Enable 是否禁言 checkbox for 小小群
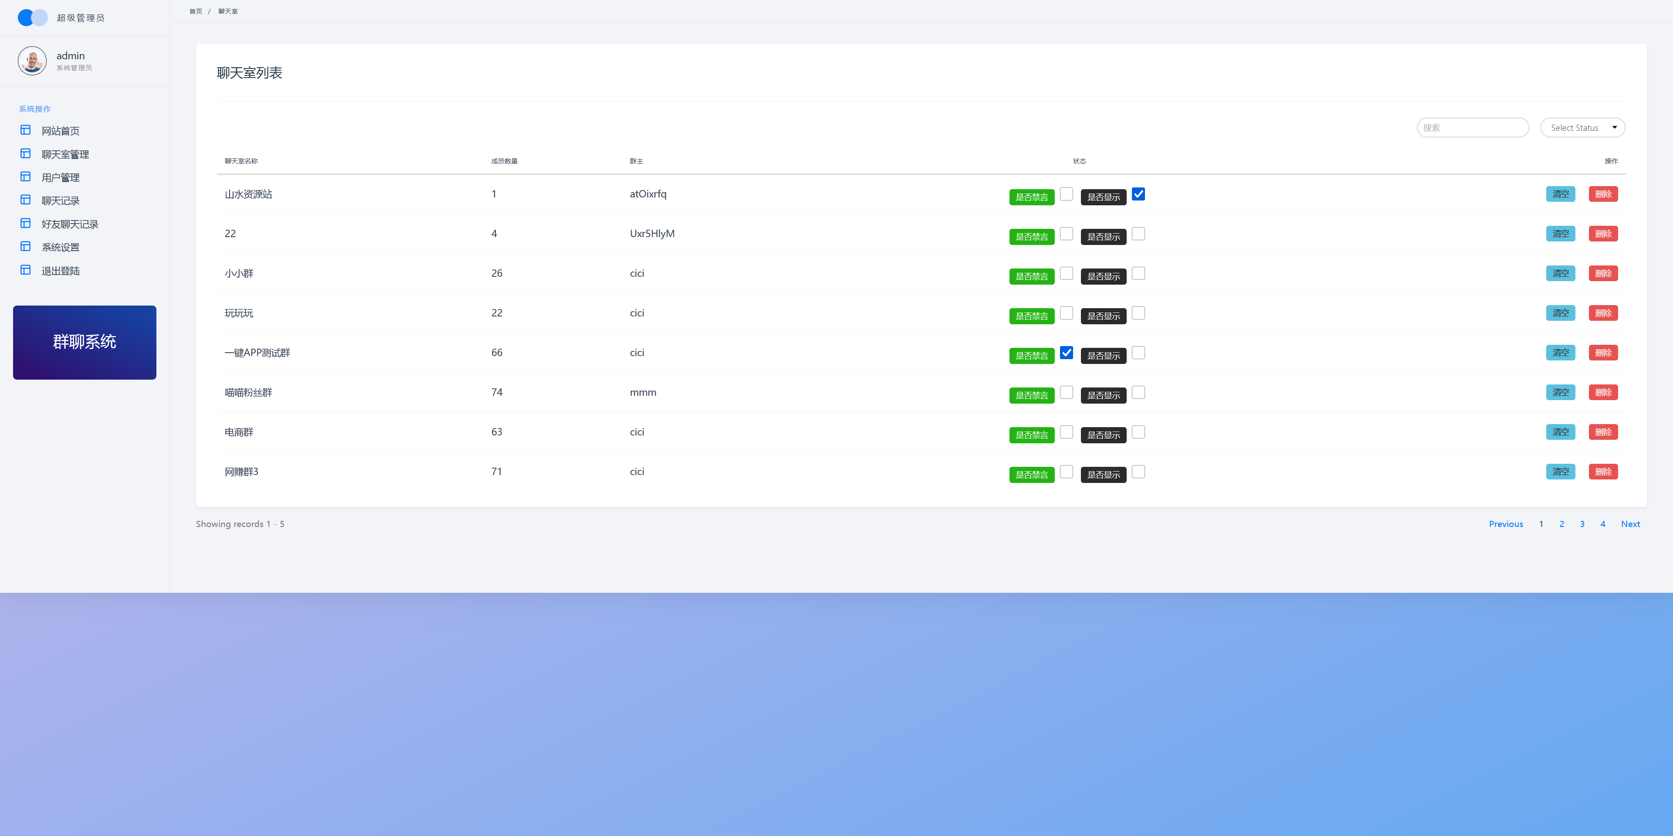The width and height of the screenshot is (1673, 836). click(1066, 273)
